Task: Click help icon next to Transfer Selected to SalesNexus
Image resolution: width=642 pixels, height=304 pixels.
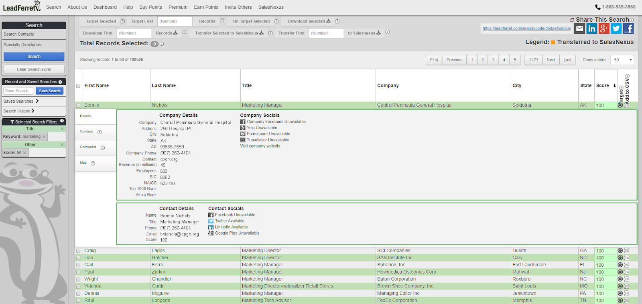Action: 270,33
